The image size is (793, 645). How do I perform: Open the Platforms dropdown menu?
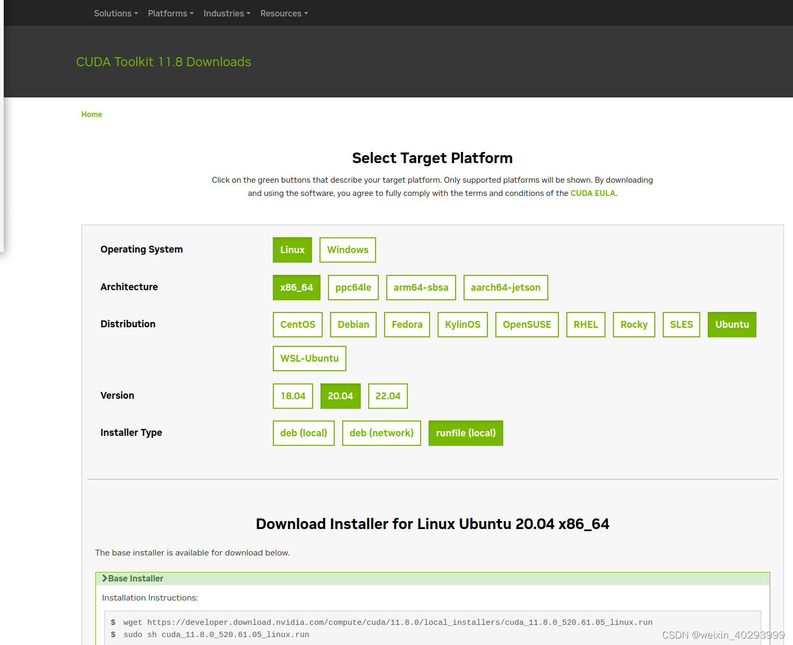point(171,13)
